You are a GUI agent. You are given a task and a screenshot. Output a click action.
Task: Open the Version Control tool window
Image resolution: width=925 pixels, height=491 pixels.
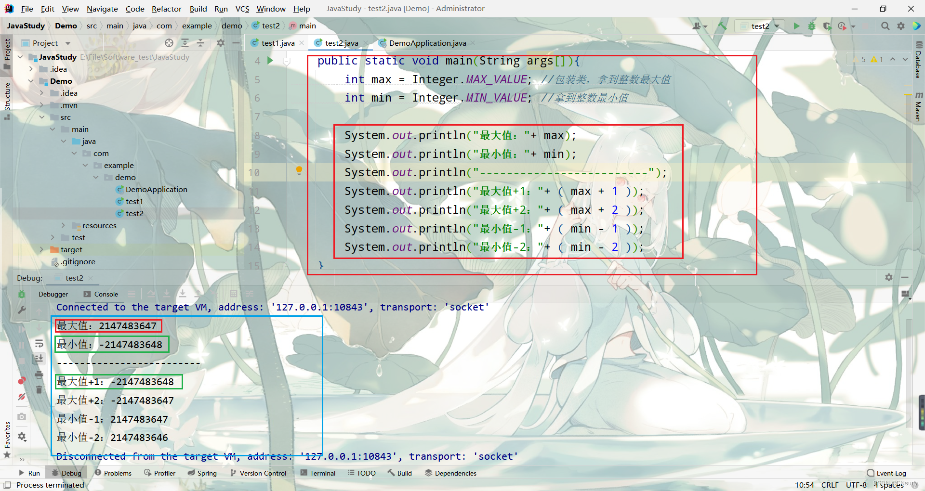(x=258, y=473)
